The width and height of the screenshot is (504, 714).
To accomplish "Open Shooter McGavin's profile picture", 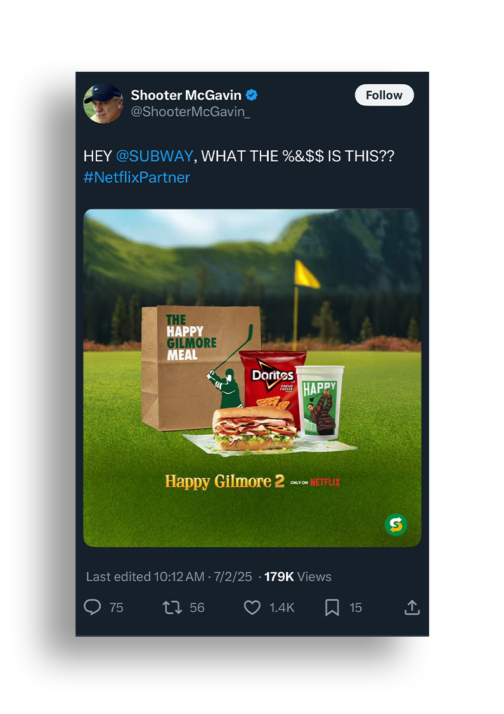I will (x=103, y=103).
